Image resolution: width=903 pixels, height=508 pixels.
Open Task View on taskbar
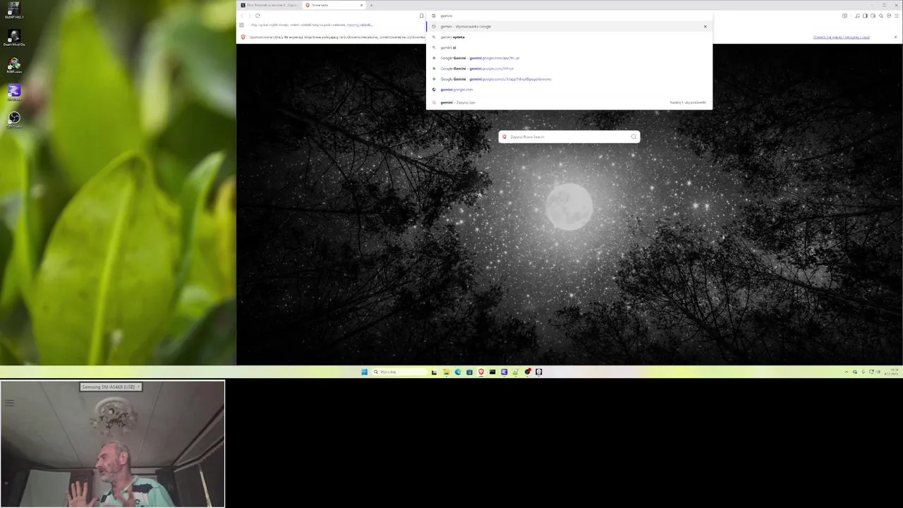[x=434, y=372]
